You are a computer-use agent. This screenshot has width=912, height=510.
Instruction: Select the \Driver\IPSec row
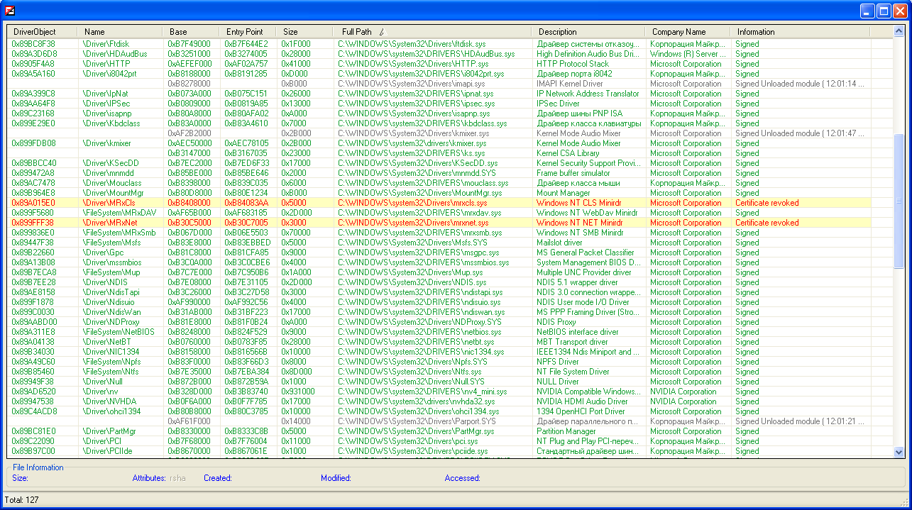pyautogui.click(x=439, y=104)
